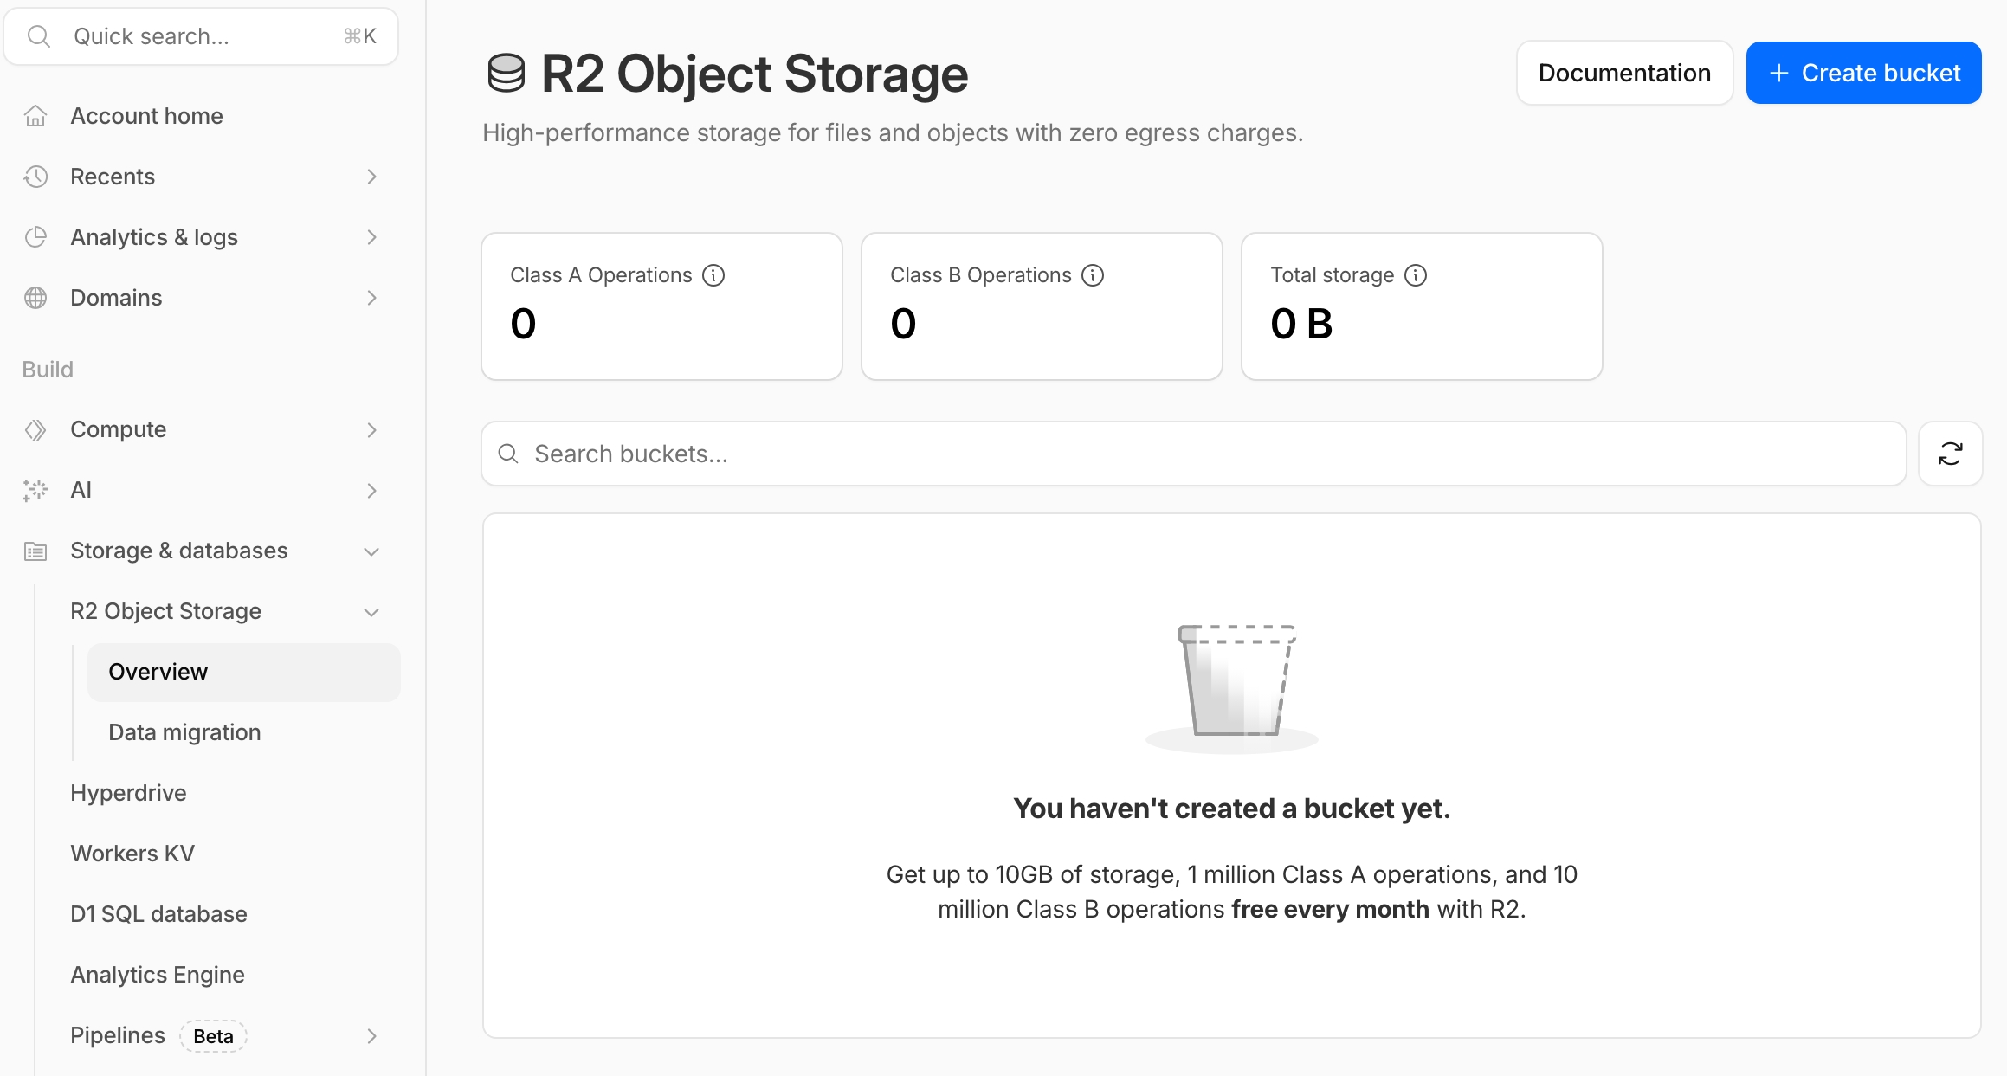Image resolution: width=2007 pixels, height=1076 pixels.
Task: Click the Total storage info icon
Action: pos(1416,275)
